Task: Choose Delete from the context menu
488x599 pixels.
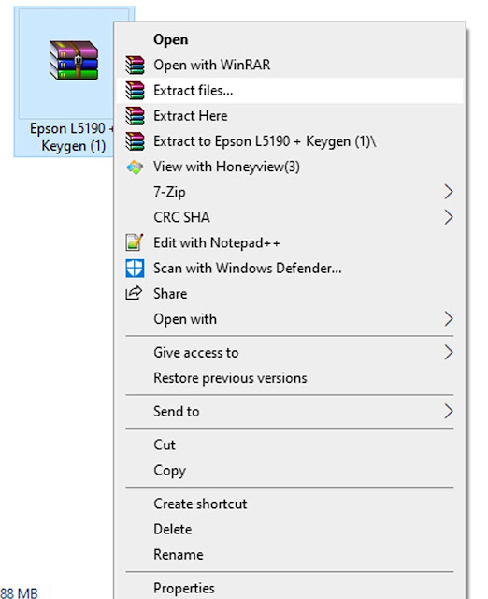Action: click(x=290, y=529)
